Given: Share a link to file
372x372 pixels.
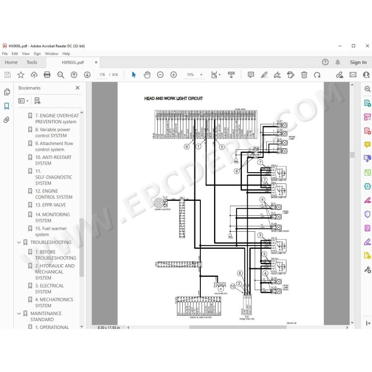Looking at the screenshot, I should [x=340, y=75].
